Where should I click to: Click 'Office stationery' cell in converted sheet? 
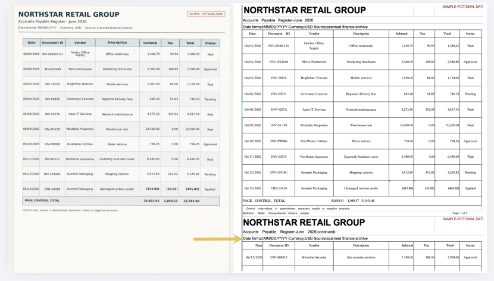tap(361, 46)
